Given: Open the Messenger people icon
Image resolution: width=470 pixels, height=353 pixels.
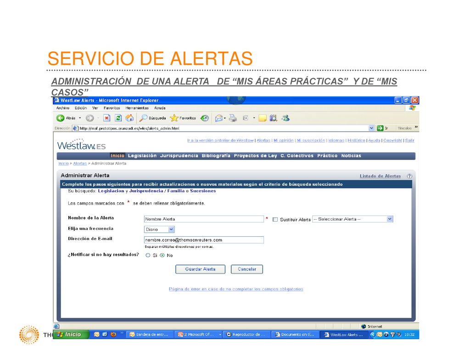Looking at the screenshot, I should click(x=285, y=118).
